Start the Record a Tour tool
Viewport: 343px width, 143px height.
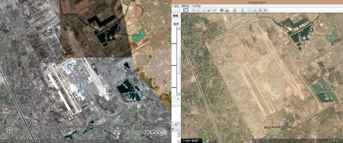tap(215, 10)
